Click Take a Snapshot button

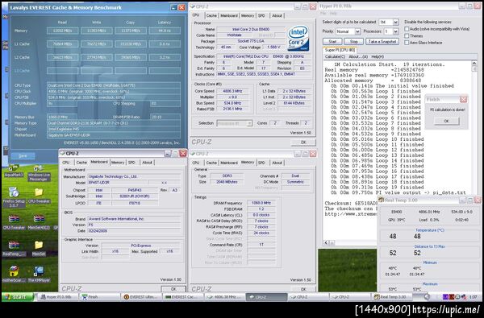(382, 42)
